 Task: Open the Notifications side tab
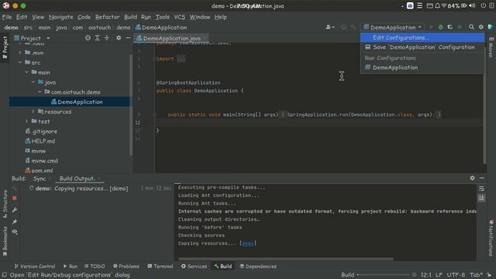point(491,238)
